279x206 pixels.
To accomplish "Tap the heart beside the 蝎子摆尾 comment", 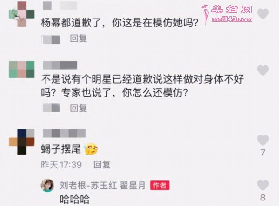I will point(263,140).
